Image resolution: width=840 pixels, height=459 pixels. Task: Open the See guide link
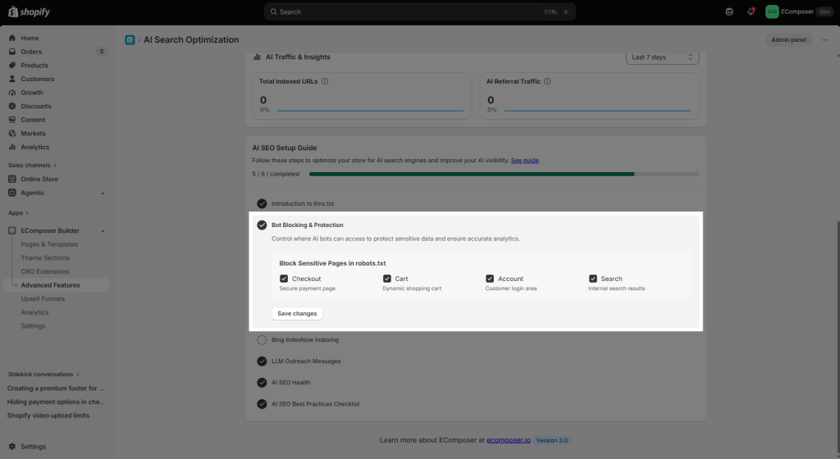tap(524, 161)
